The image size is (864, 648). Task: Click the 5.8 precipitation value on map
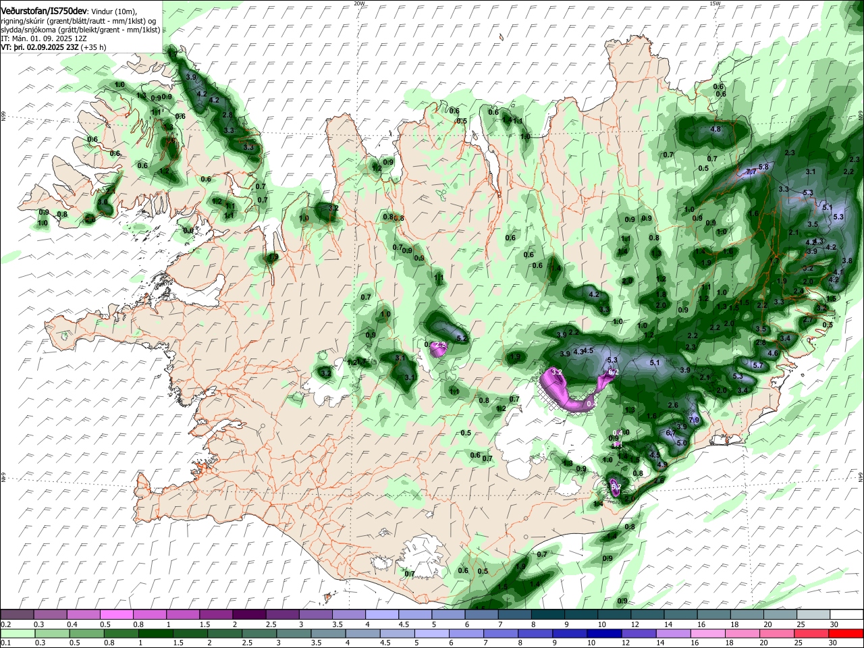[x=763, y=167]
